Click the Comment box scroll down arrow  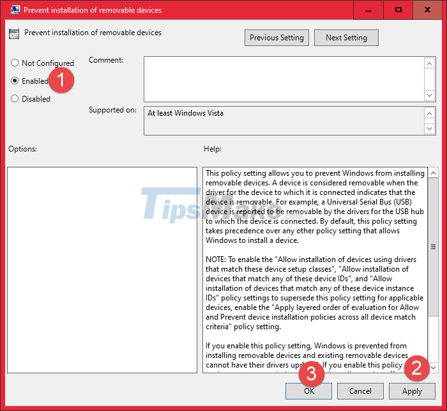pos(429,95)
